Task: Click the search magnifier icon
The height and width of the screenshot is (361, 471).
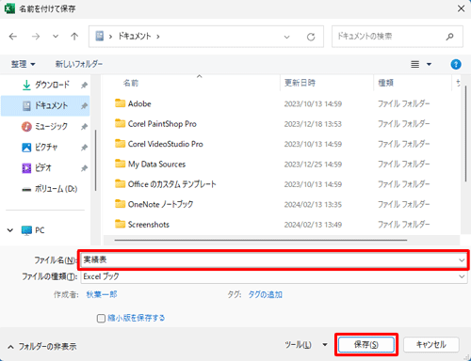Action: [450, 37]
